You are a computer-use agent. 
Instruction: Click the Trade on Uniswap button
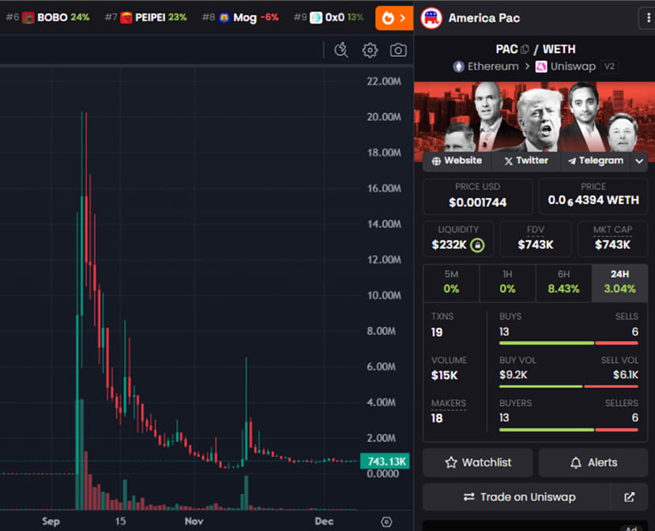[518, 497]
